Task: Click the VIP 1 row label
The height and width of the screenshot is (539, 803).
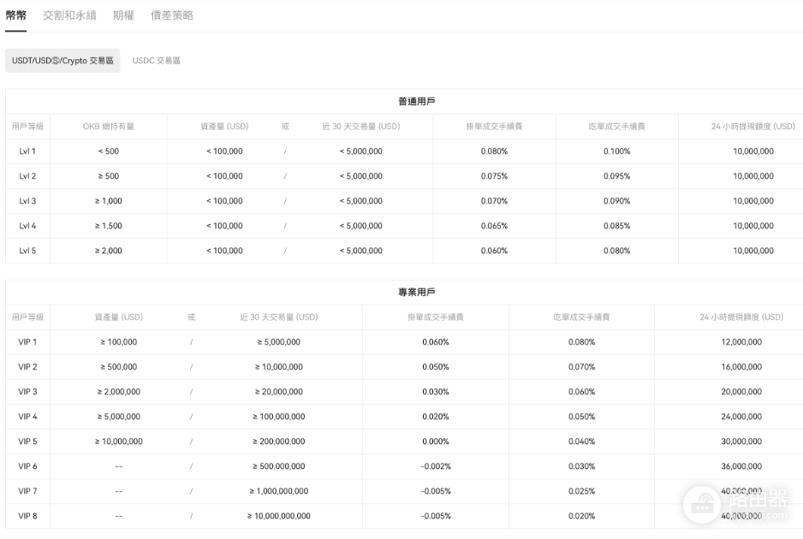Action: tap(27, 342)
